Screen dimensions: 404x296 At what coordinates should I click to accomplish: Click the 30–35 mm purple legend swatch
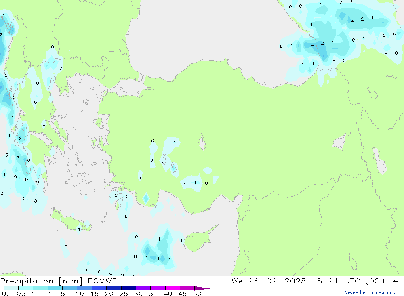tap(143, 288)
